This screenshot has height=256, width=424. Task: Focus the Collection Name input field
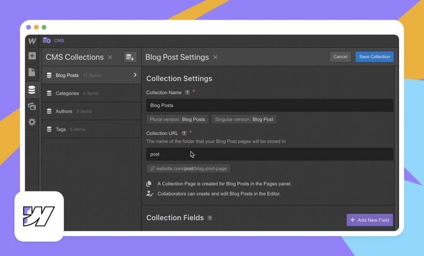pos(270,105)
